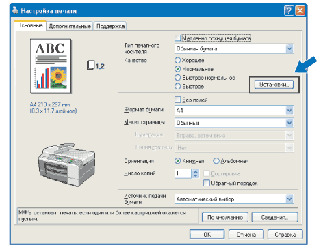Click the ABC page preview thumbnail
323x247 pixels.
pyautogui.click(x=51, y=66)
